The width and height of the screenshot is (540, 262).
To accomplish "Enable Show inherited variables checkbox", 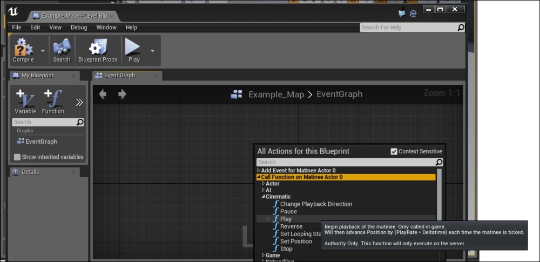I will click(x=17, y=157).
